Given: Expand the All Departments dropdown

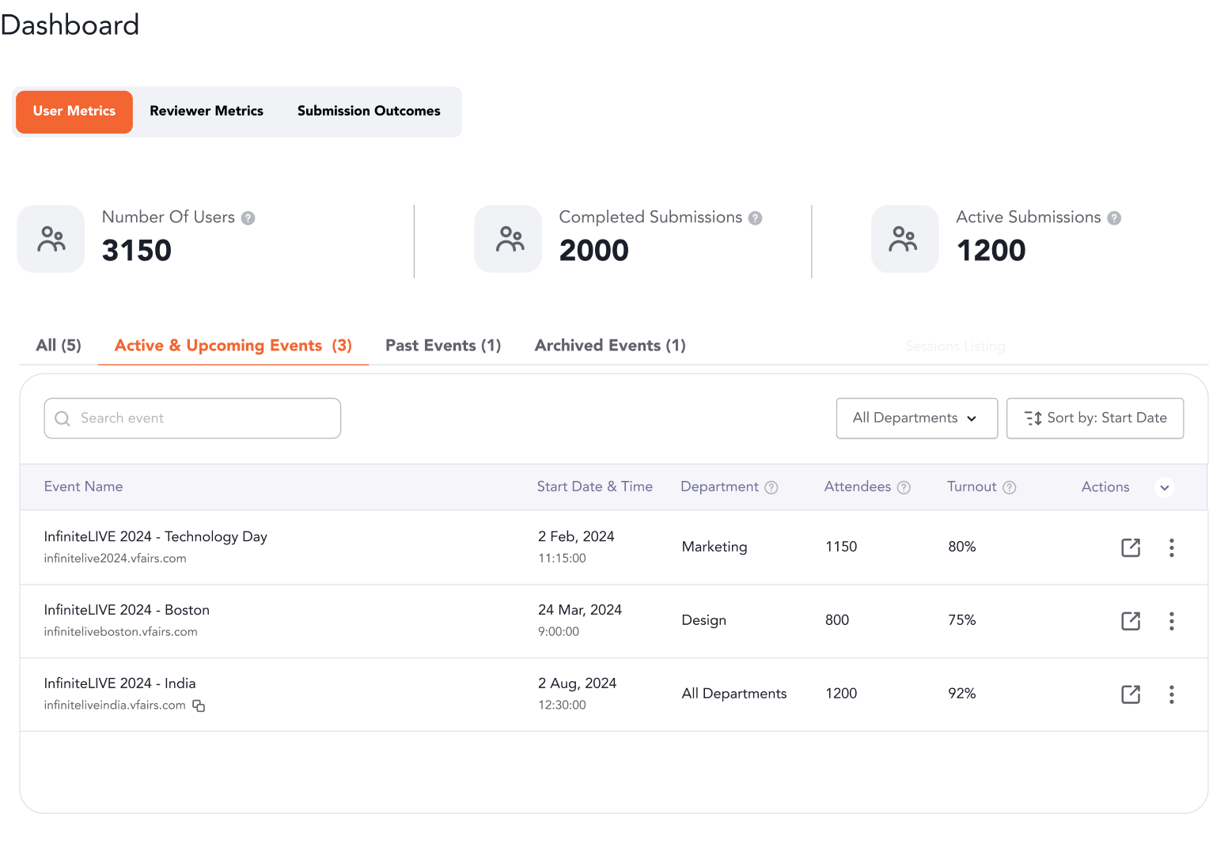Looking at the screenshot, I should (x=916, y=418).
